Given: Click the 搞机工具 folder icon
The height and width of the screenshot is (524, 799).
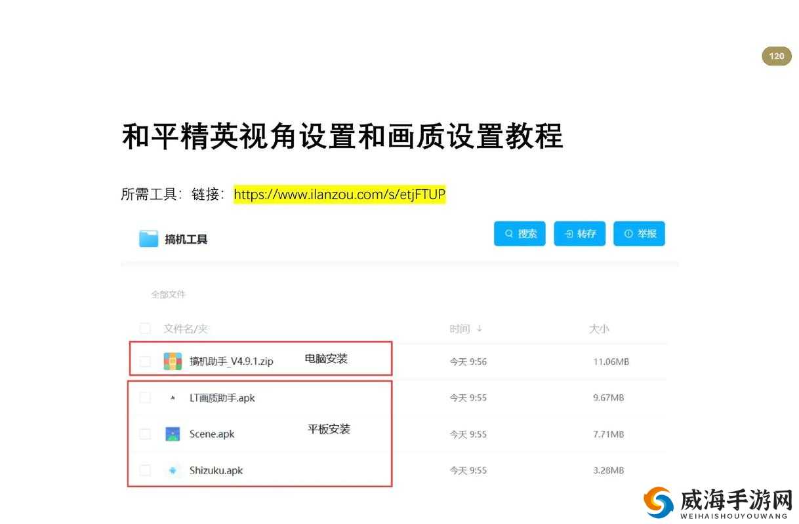Looking at the screenshot, I should (149, 238).
